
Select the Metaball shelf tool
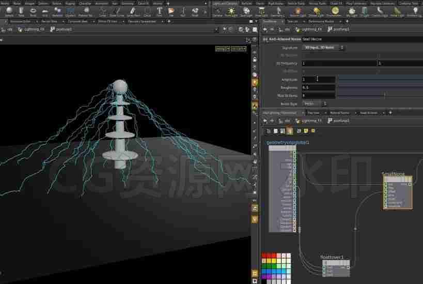[57, 11]
